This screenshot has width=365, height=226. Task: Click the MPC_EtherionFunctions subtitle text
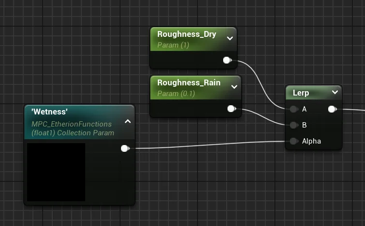click(71, 124)
